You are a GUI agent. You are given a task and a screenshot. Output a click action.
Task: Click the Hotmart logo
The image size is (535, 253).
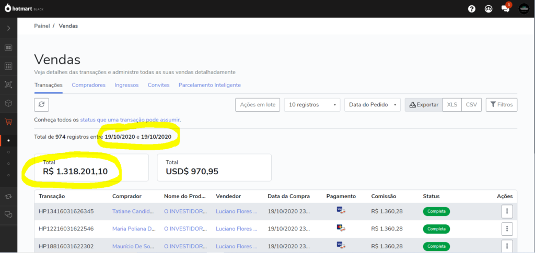(24, 8)
